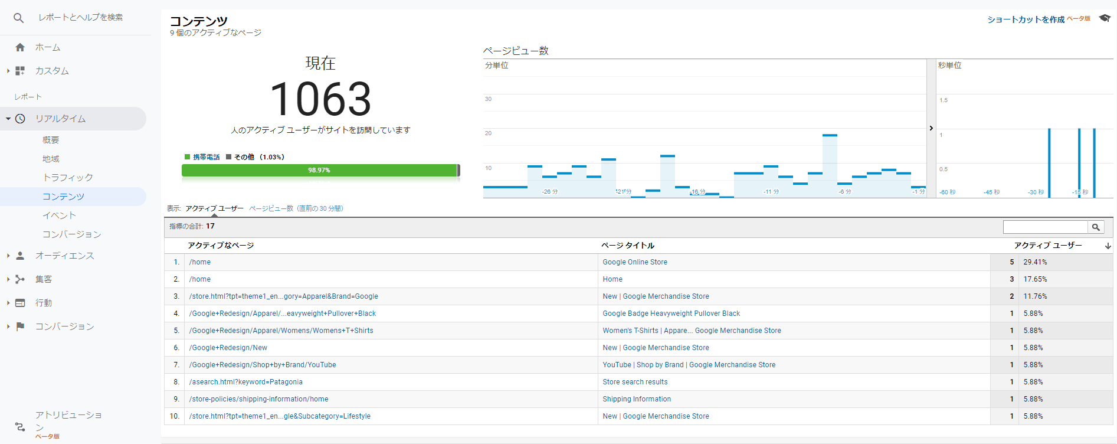Click the オーディエンス person icon
This screenshot has width=1117, height=444.
tap(20, 256)
